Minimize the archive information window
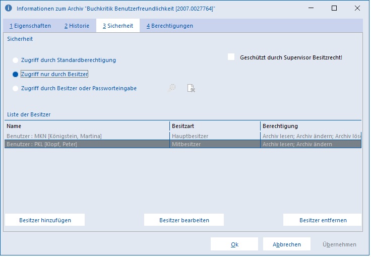The image size is (371, 257). pos(311,8)
